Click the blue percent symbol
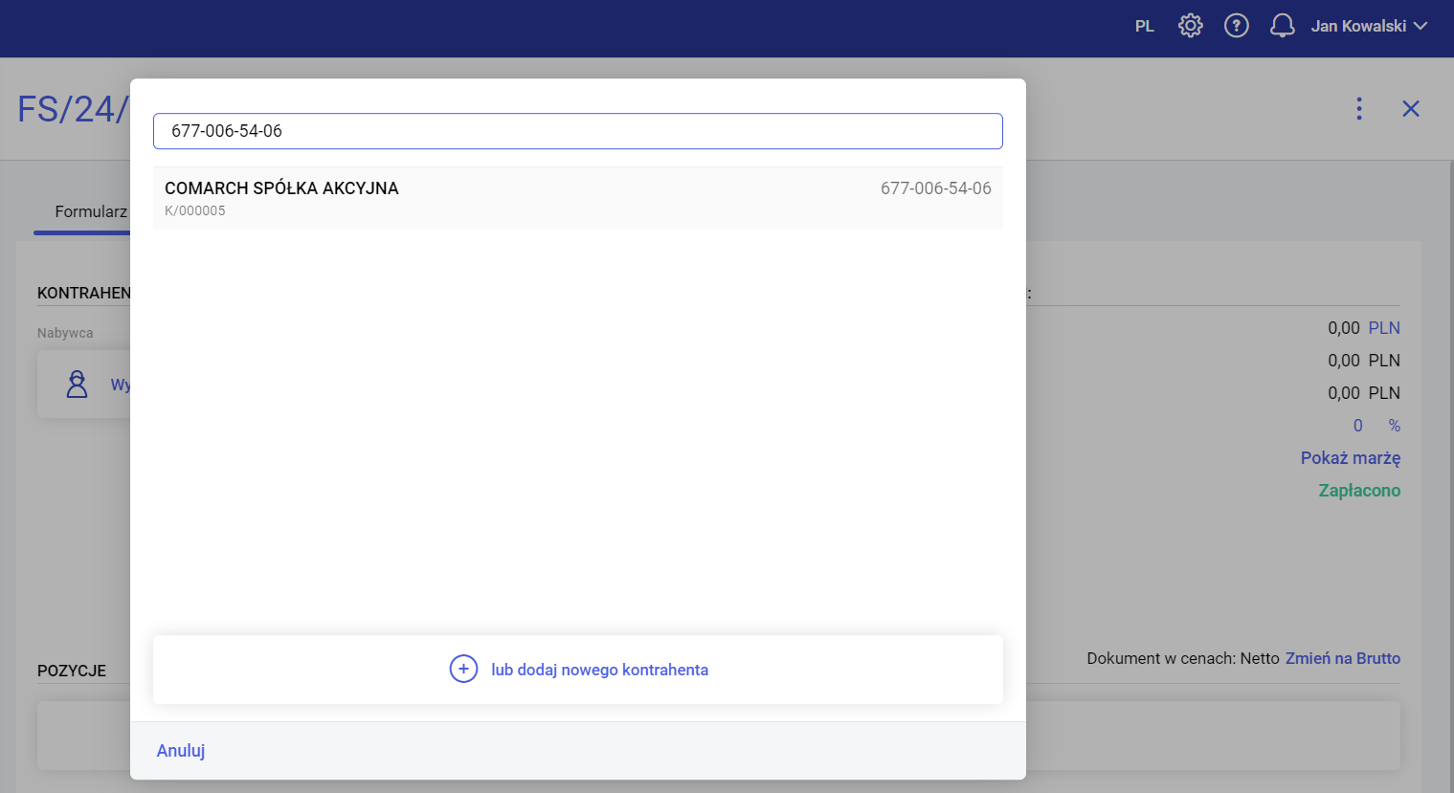Image resolution: width=1454 pixels, height=793 pixels. (1394, 426)
